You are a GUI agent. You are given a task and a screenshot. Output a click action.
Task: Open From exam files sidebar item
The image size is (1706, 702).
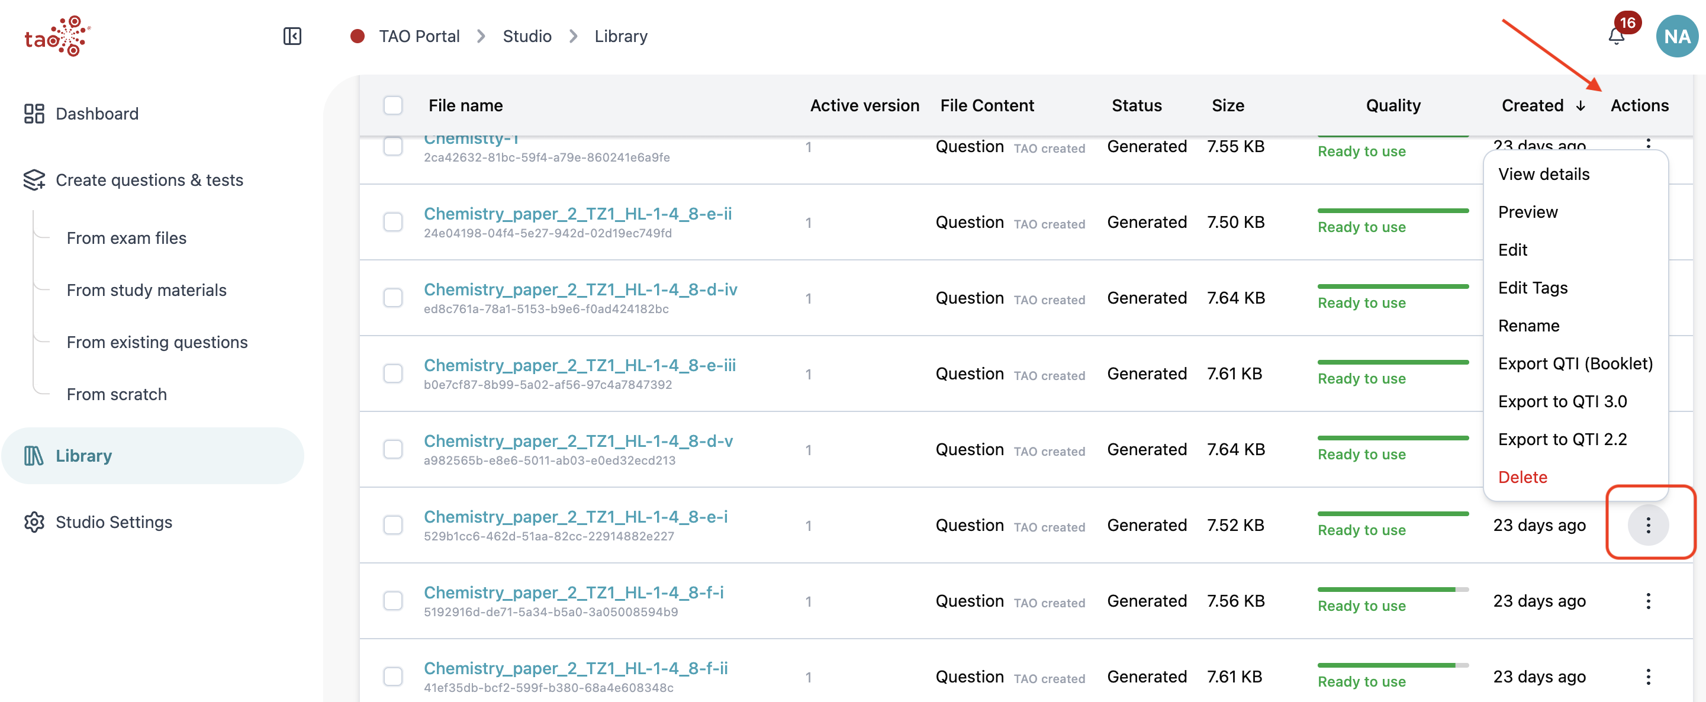click(x=127, y=238)
